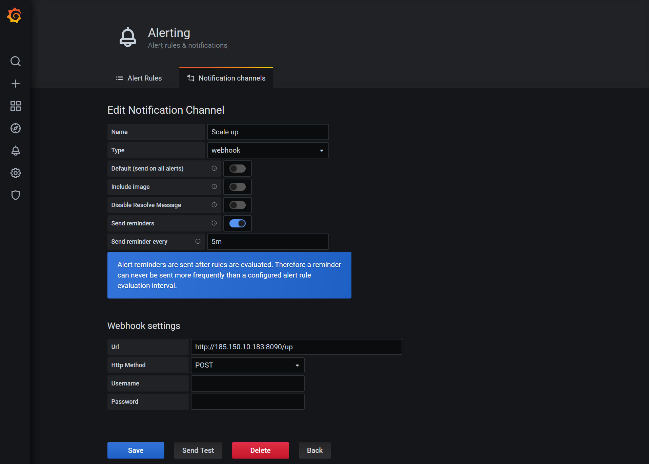Show info tooltip for Include image
Viewport: 649px width, 464px height.
pyautogui.click(x=214, y=186)
